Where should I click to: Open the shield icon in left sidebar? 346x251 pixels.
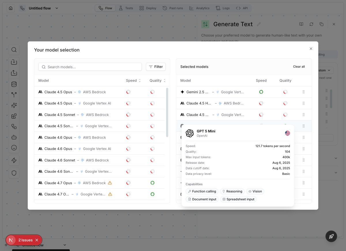[14, 173]
